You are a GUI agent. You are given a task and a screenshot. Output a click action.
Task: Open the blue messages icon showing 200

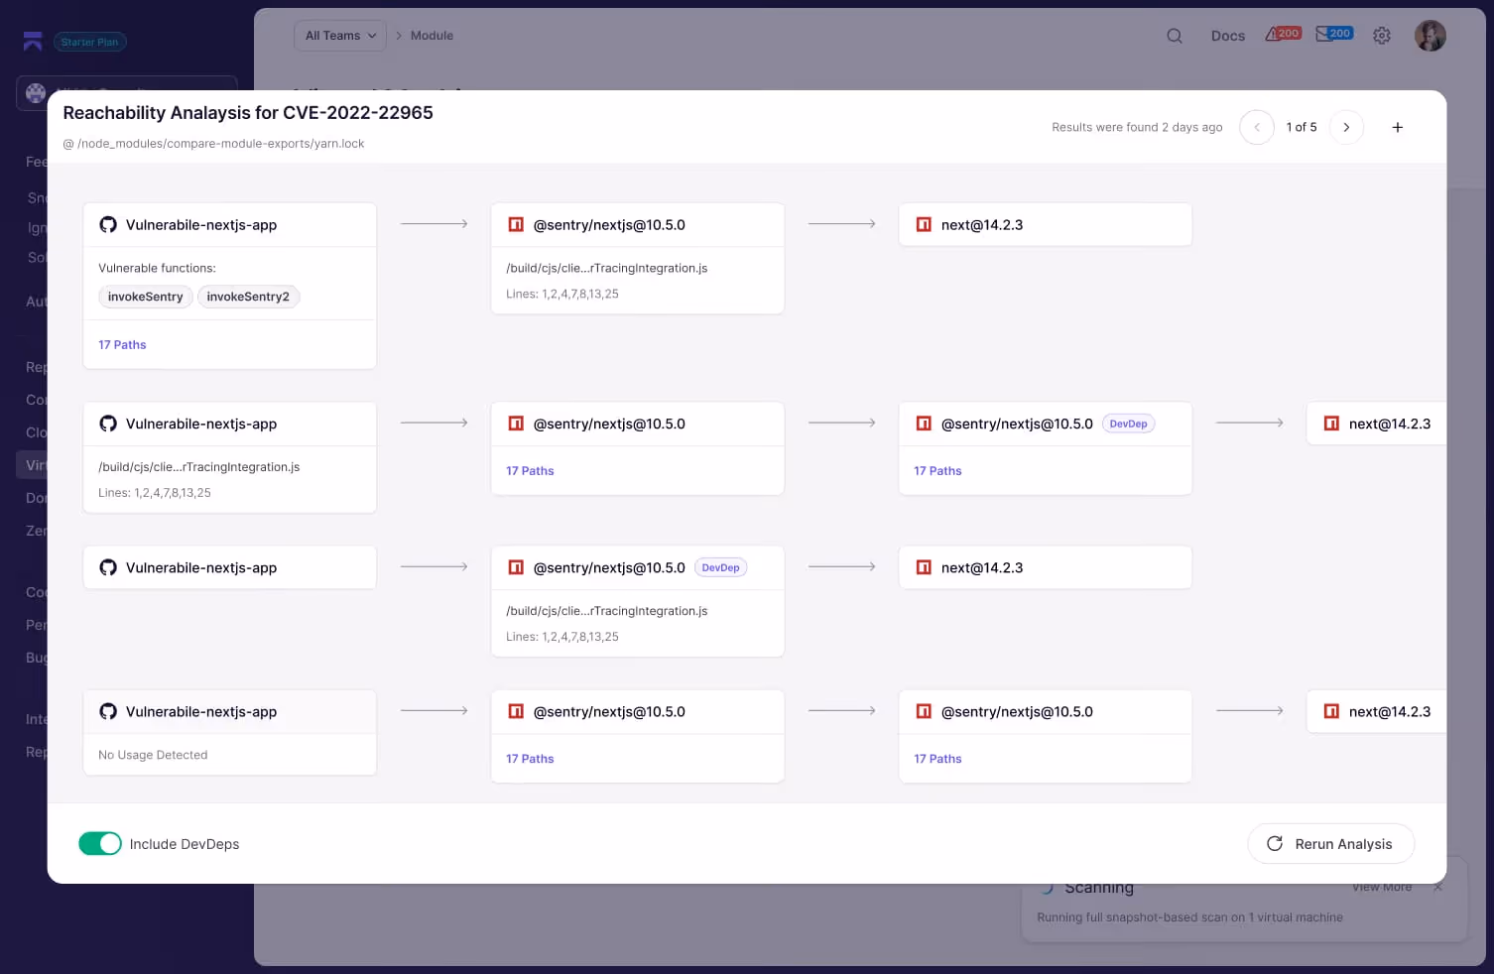pyautogui.click(x=1334, y=34)
